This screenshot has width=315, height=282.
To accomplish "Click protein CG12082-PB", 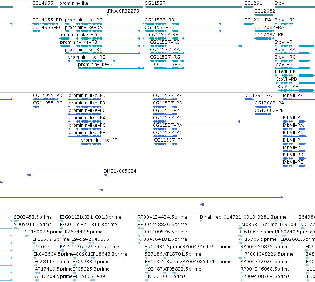I will point(269,110).
